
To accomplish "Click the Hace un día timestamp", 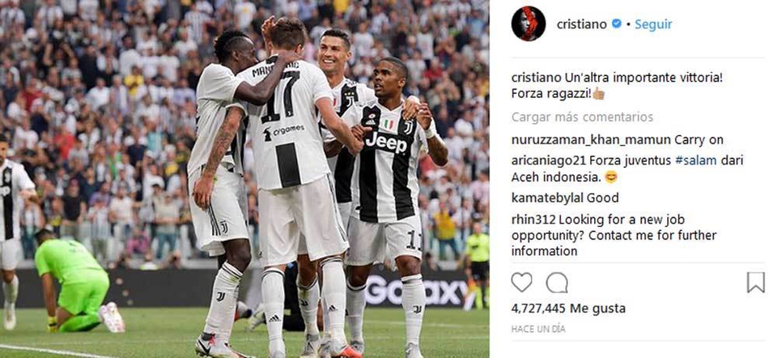I will coord(538,329).
